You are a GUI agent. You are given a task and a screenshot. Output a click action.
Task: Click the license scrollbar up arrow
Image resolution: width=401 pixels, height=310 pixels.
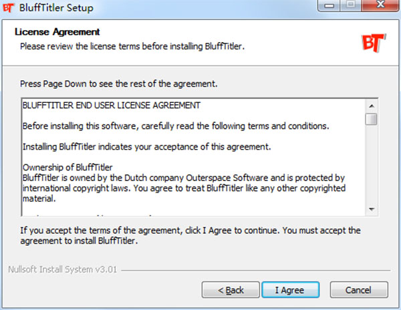tap(371, 105)
